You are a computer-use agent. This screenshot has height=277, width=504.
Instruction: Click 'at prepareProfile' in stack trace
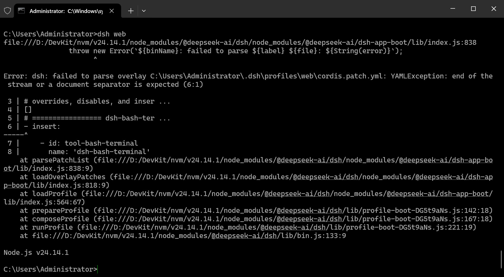[x=55, y=211]
